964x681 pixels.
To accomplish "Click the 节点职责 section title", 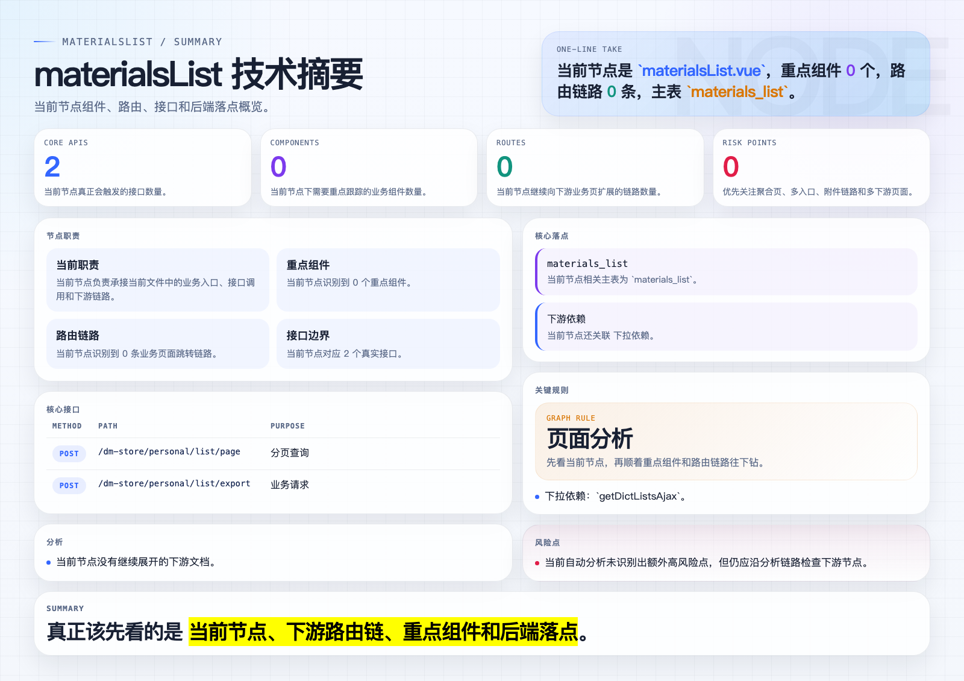I will (x=63, y=236).
